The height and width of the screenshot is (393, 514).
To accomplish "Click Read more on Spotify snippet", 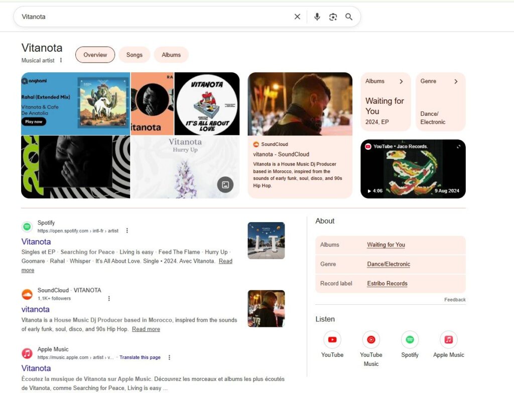I will click(x=225, y=261).
